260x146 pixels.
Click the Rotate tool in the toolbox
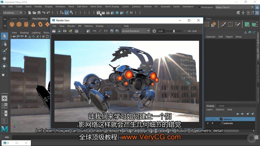[x=4, y=66]
